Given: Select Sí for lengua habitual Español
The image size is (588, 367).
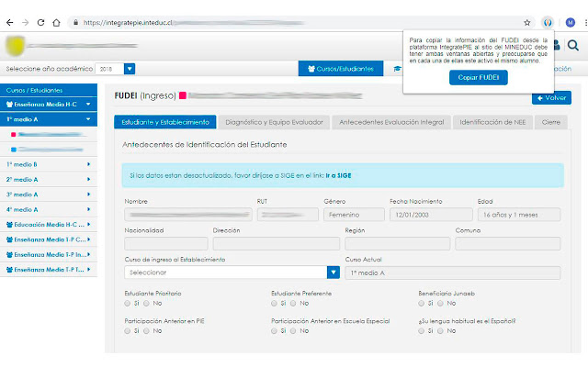Looking at the screenshot, I should [421, 331].
